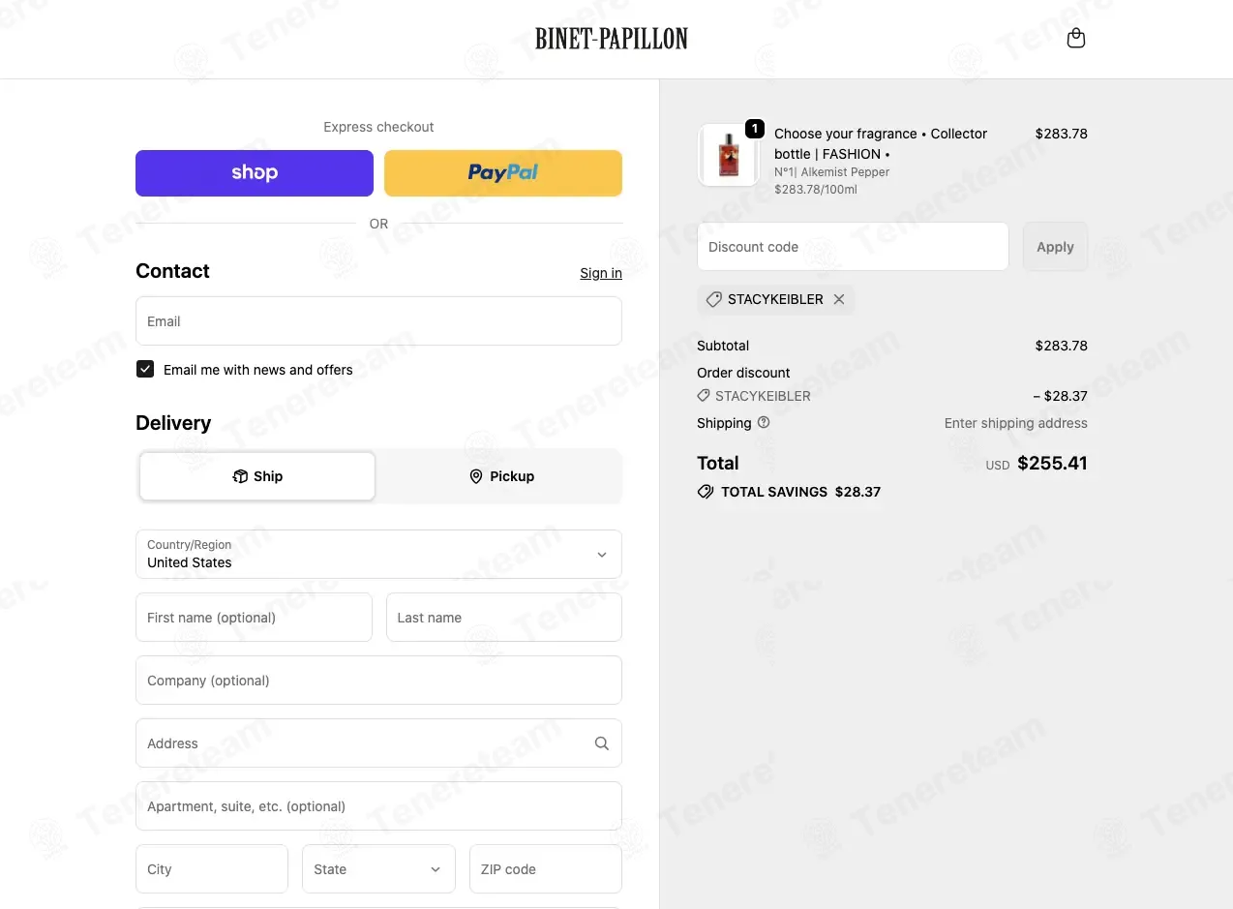The image size is (1233, 909).
Task: Uncheck Email me with news and offers
Action: point(145,369)
